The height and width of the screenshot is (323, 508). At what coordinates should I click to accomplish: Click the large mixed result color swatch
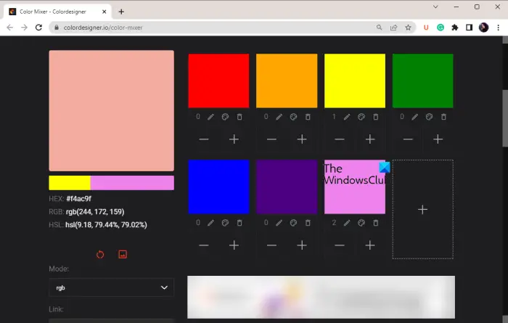[x=112, y=110]
